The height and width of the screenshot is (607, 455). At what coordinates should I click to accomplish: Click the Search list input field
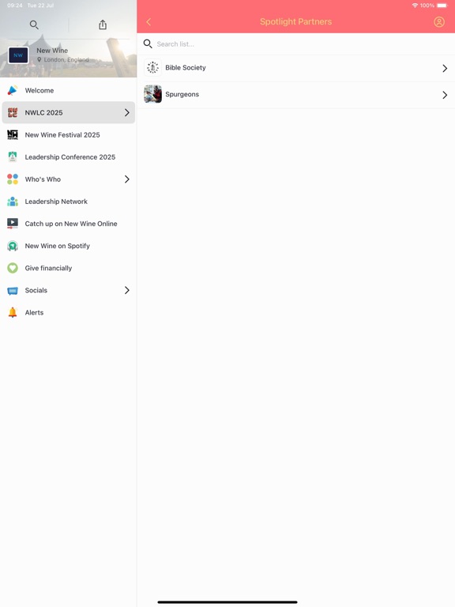[296, 44]
